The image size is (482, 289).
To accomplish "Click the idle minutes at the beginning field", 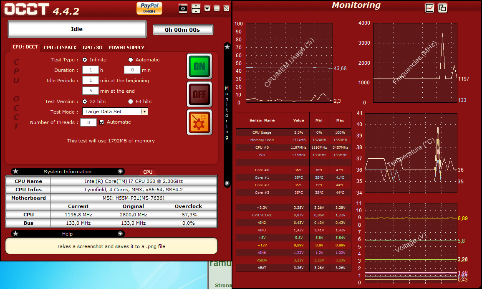I will (91, 80).
